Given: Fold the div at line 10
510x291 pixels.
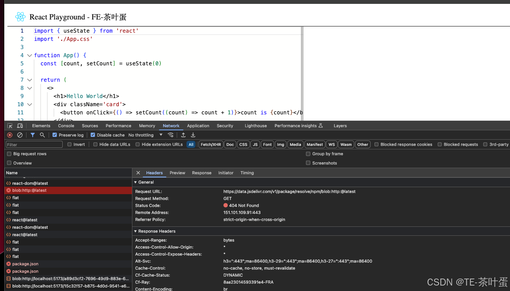Looking at the screenshot, I should (30, 104).
